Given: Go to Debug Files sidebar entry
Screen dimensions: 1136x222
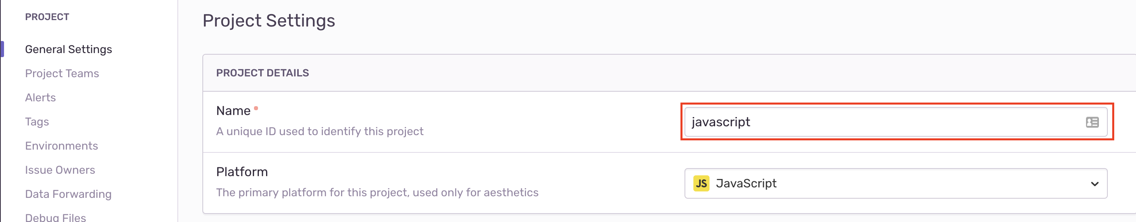Looking at the screenshot, I should click(x=55, y=217).
